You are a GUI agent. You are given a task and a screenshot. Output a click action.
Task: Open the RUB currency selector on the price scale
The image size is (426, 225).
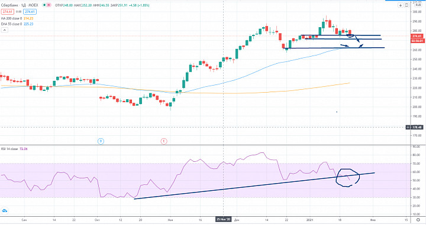418,5
